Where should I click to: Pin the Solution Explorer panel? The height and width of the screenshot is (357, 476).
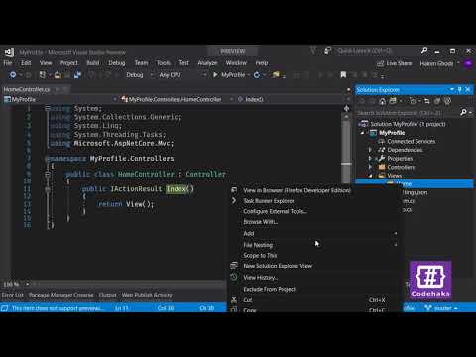pyautogui.click(x=460, y=90)
